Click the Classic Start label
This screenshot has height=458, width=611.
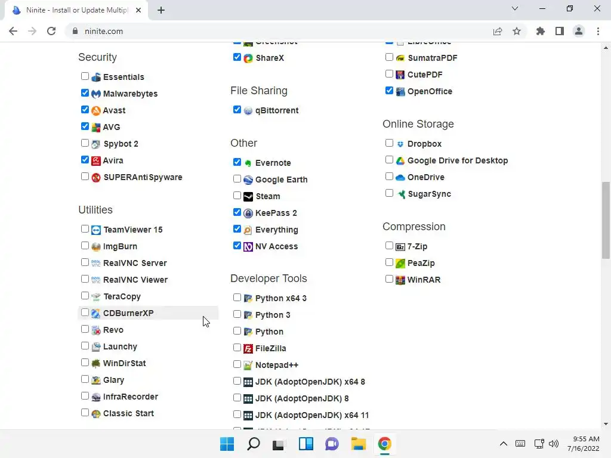coord(129,414)
